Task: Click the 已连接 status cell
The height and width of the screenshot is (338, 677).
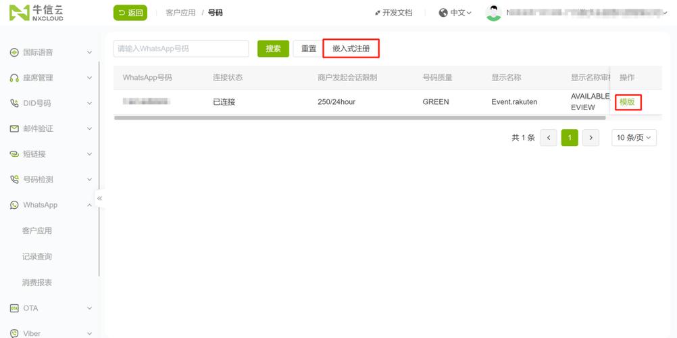Action: pyautogui.click(x=224, y=103)
